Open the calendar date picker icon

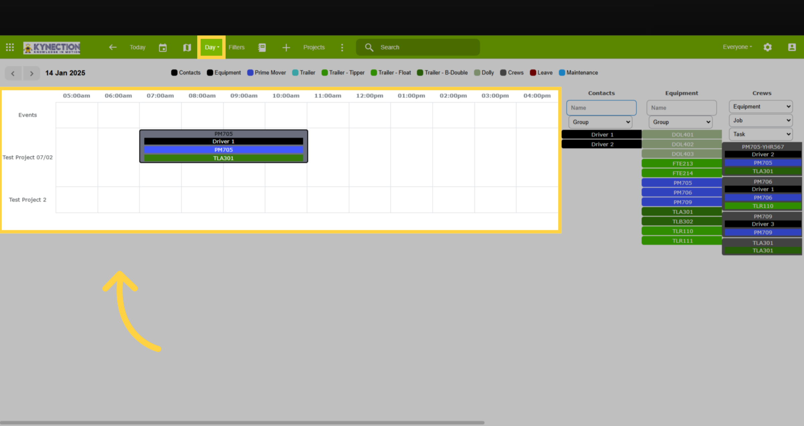(x=163, y=47)
